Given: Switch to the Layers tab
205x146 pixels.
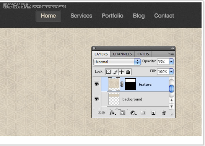Looking at the screenshot, I should 101,54.
